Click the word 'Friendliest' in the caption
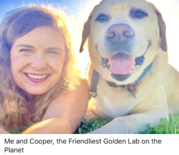The width and height of the screenshot is (179, 155). point(85,141)
